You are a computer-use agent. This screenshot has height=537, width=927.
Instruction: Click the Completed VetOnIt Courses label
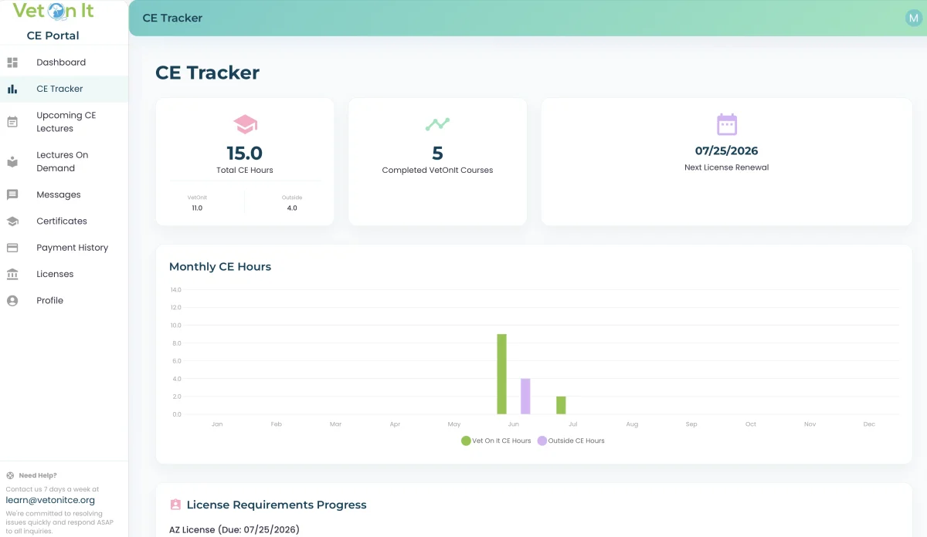click(437, 170)
